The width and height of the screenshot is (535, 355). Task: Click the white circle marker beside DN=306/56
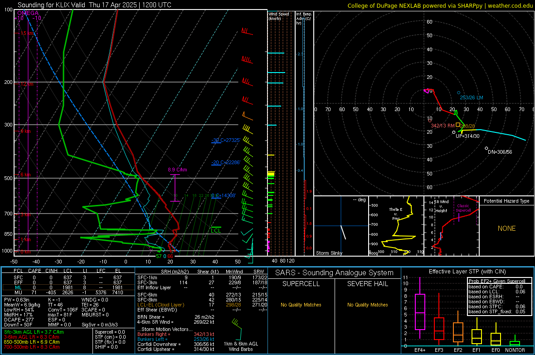tap(486, 148)
